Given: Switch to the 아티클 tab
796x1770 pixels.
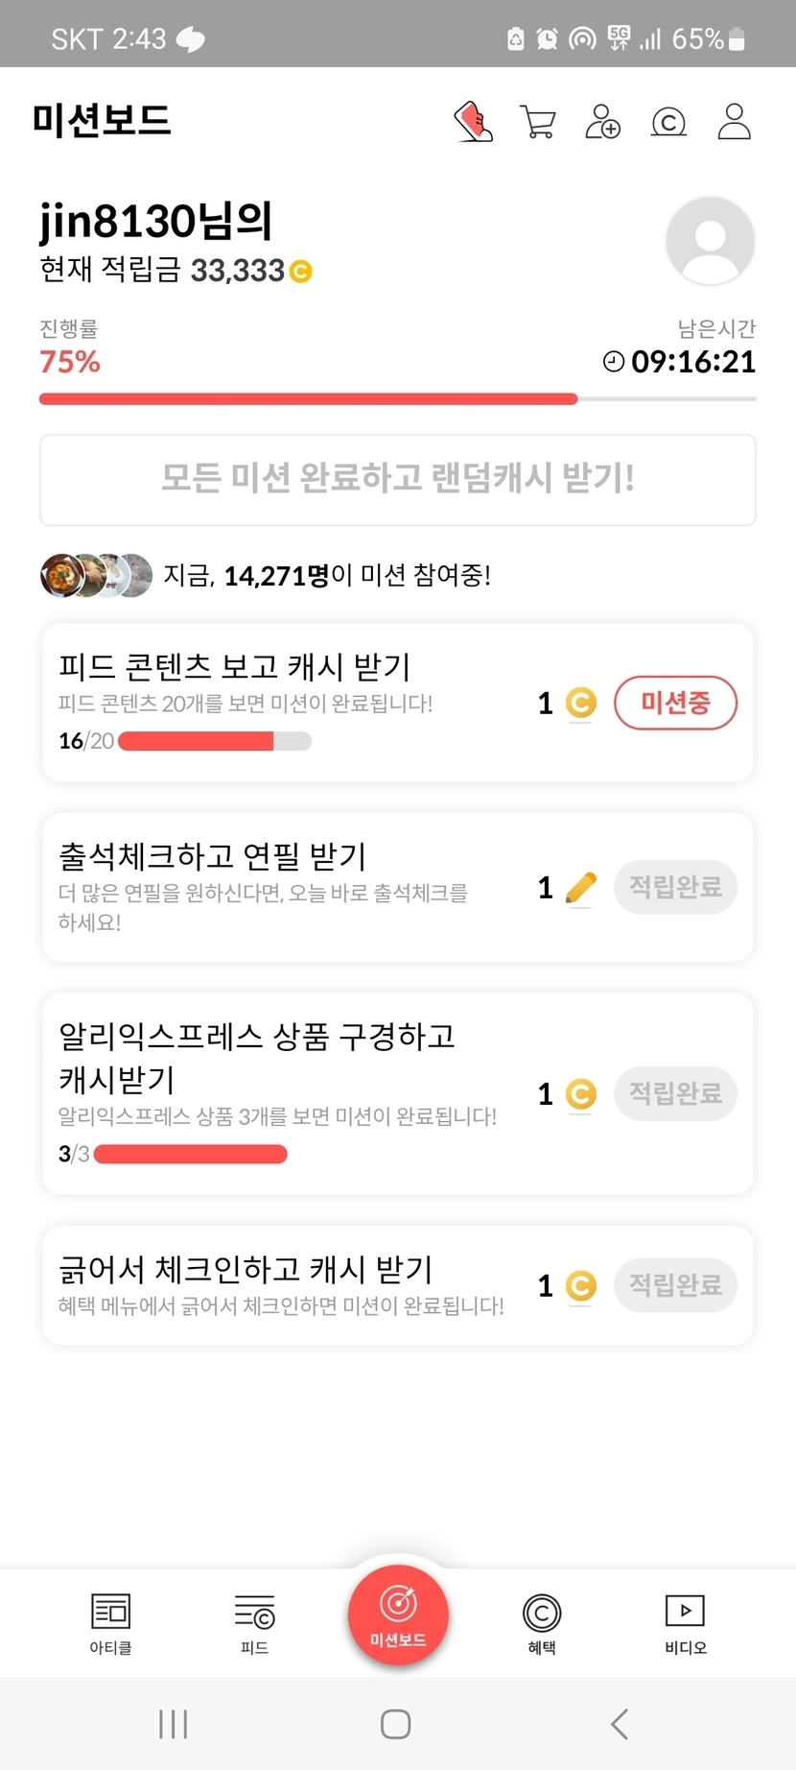Looking at the screenshot, I should (110, 1623).
